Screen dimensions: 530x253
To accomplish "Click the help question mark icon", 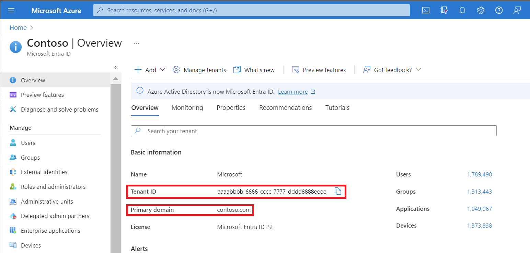I will [x=499, y=10].
